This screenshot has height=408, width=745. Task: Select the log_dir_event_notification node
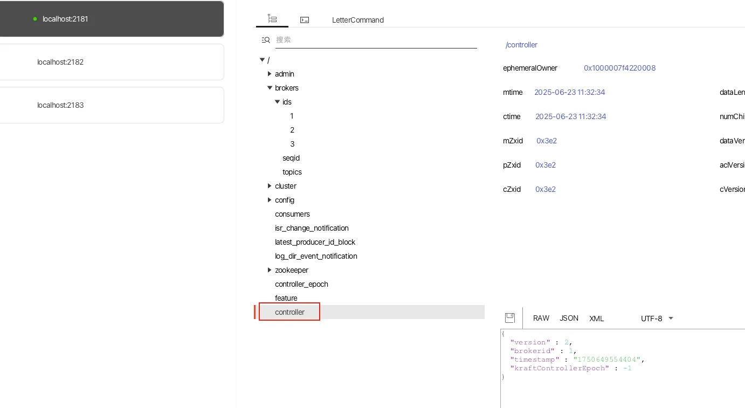pos(316,256)
